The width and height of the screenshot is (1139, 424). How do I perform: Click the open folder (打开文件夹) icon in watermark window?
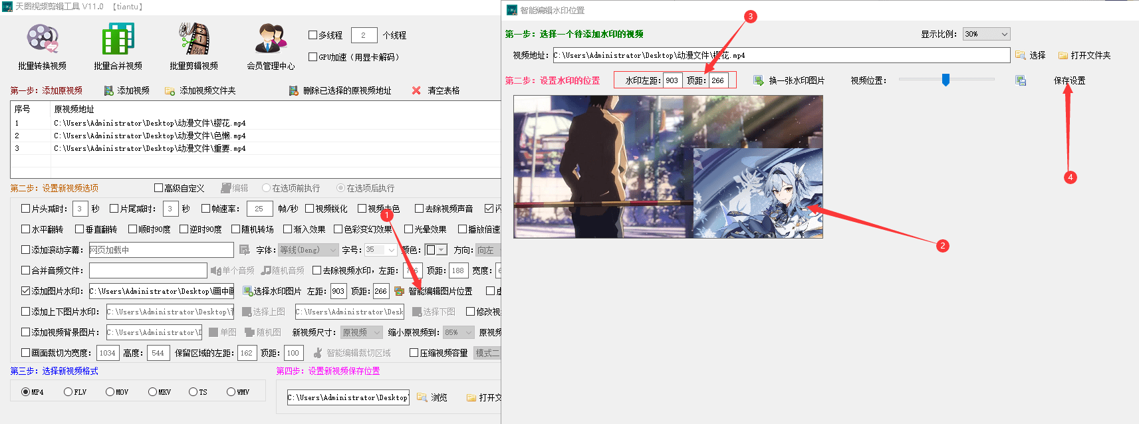(x=1063, y=55)
